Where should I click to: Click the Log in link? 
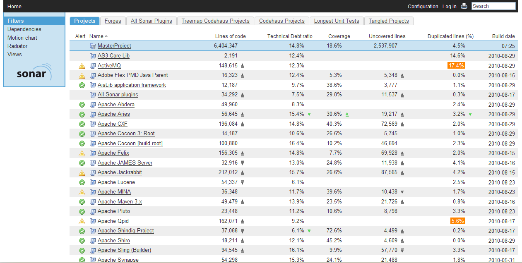[x=449, y=7]
